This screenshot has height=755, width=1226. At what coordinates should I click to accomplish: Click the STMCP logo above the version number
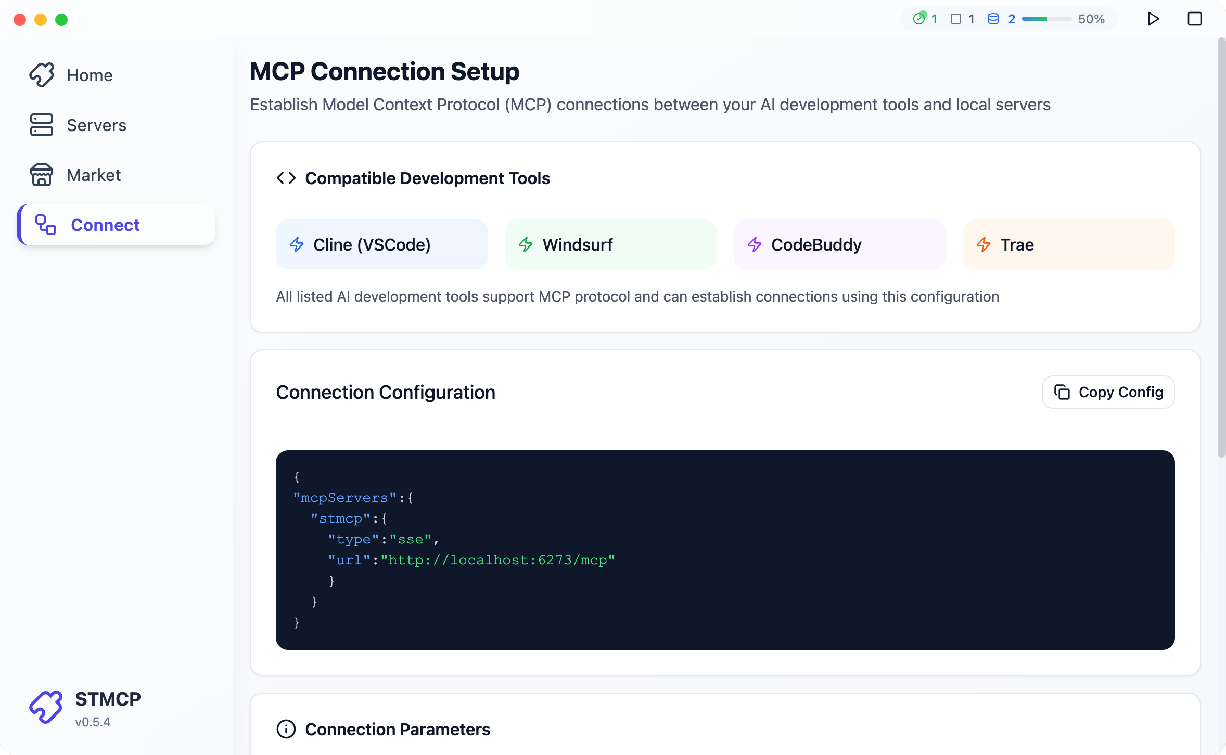46,707
